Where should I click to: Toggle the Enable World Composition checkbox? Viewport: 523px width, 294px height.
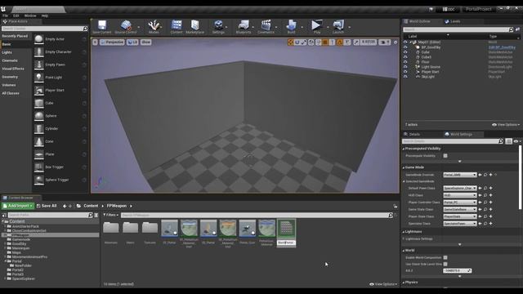445,258
